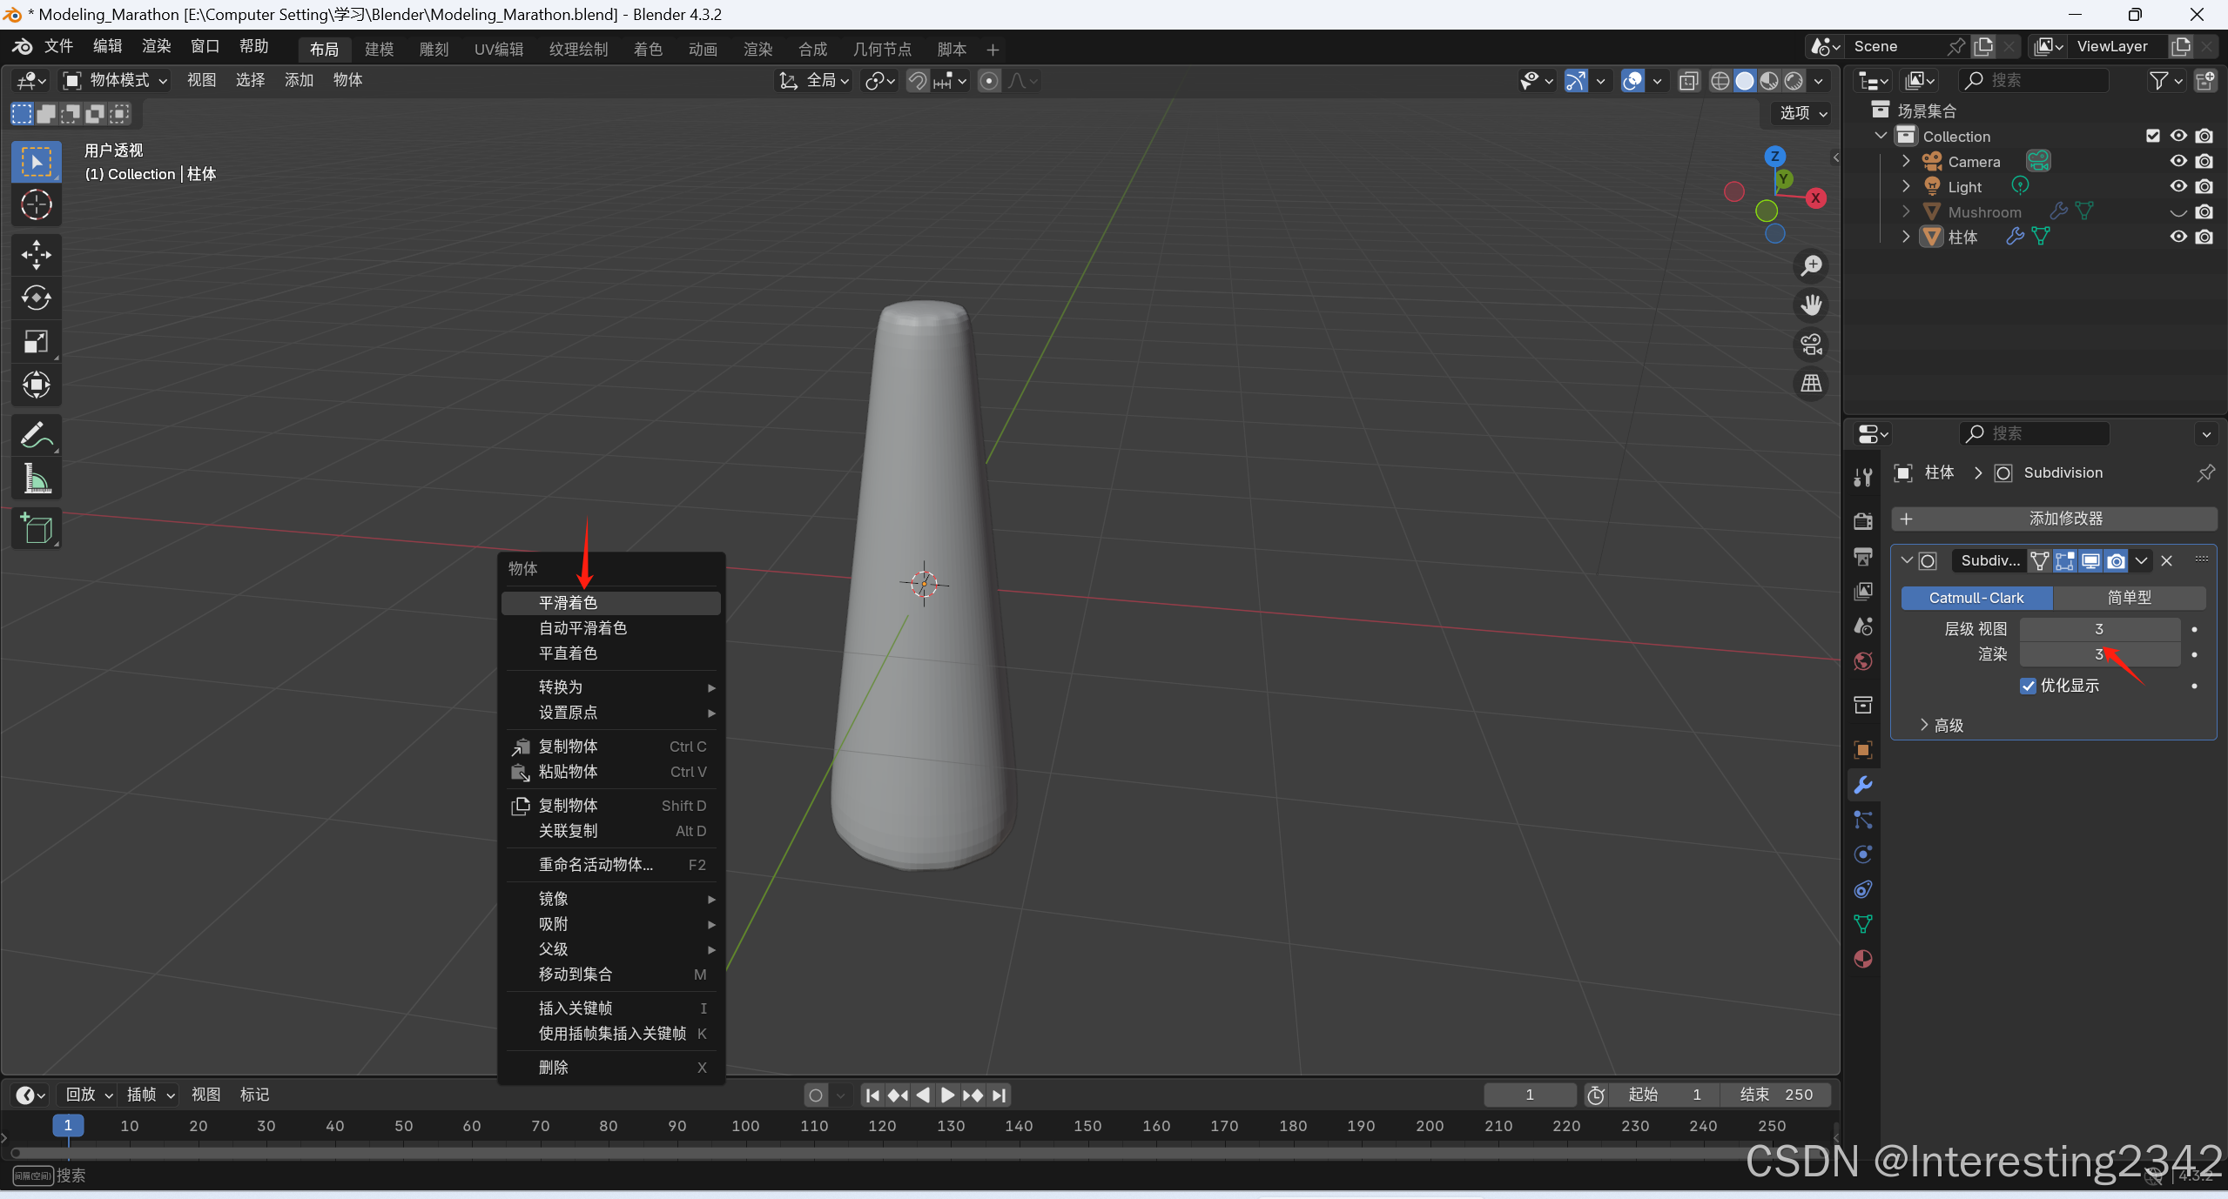The height and width of the screenshot is (1199, 2228).
Task: Select the Rotate tool
Action: click(36, 298)
